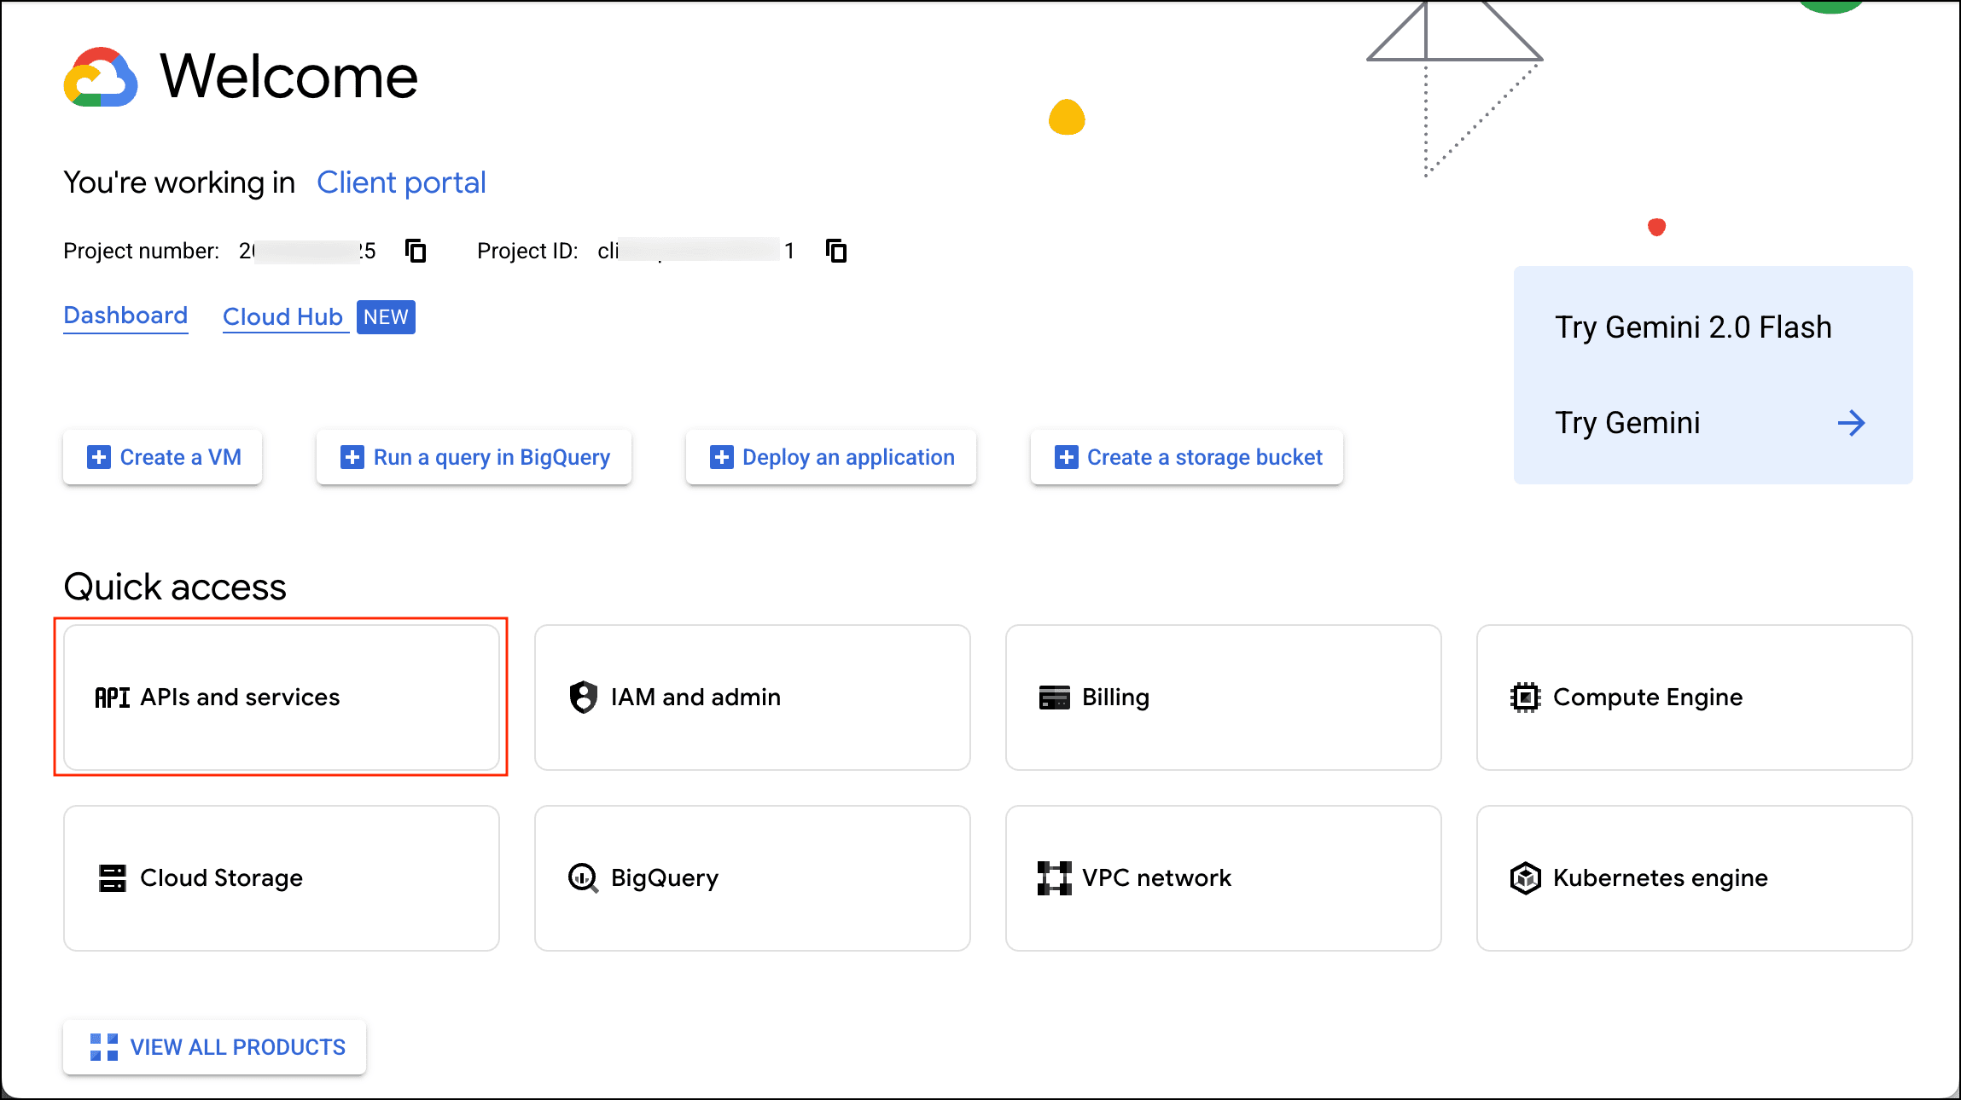Viewport: 1961px width, 1100px height.
Task: Click the Billing card icon
Action: point(1054,698)
